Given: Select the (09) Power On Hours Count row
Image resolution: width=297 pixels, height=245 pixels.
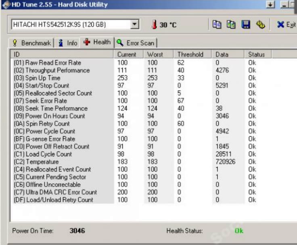Looking at the screenshot, I should pyautogui.click(x=153, y=116).
